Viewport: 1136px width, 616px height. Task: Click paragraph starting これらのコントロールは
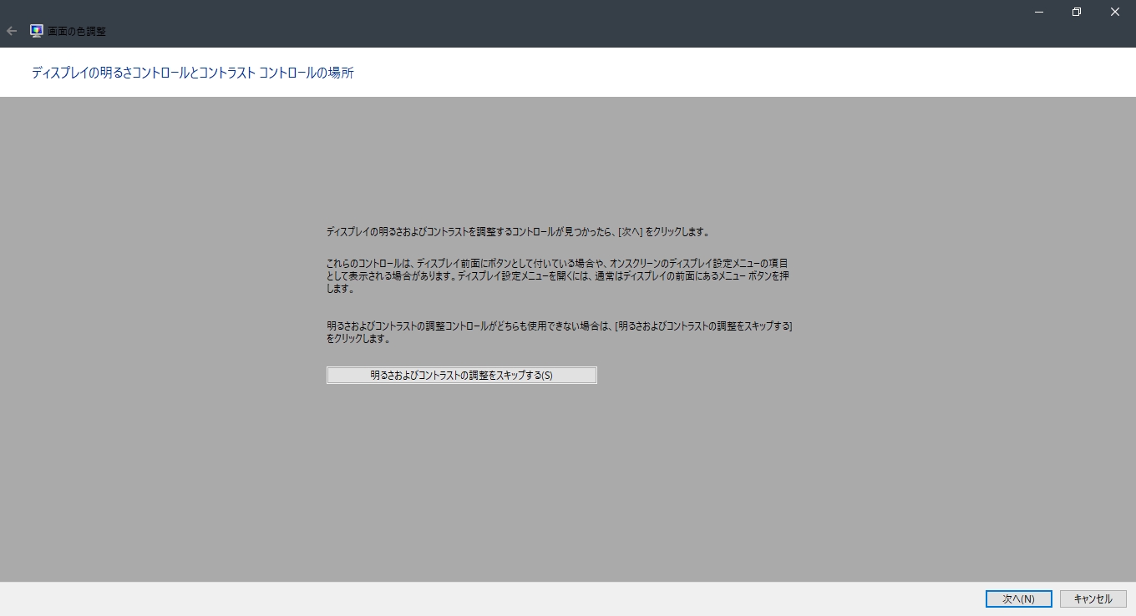click(x=557, y=275)
